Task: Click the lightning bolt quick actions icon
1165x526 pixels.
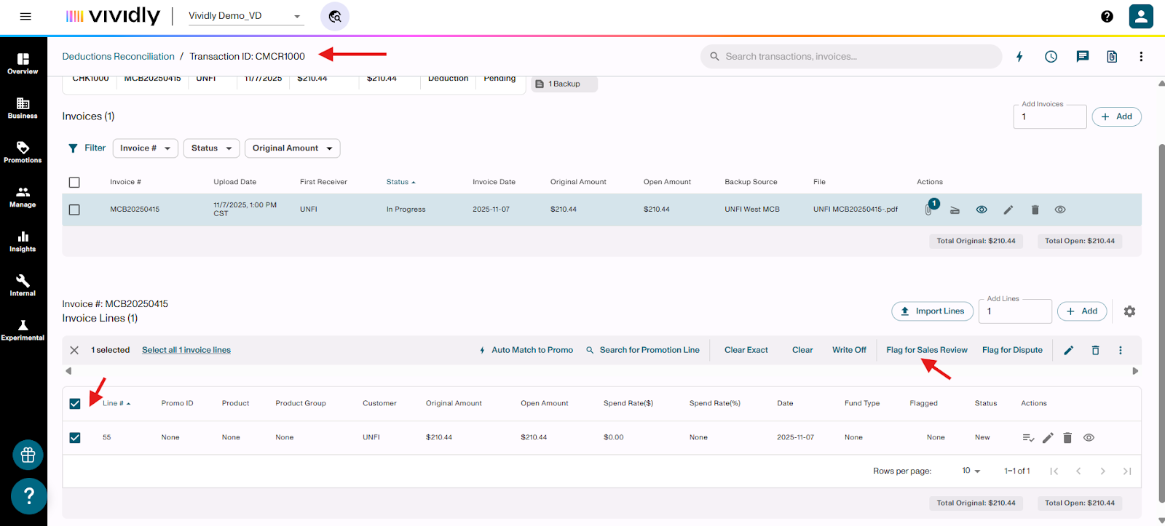Action: coord(1019,57)
